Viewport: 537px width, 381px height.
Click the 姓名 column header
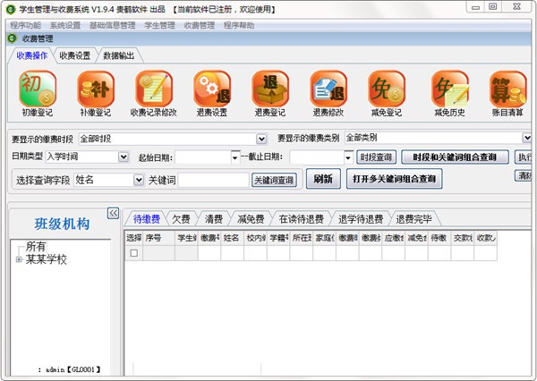232,238
